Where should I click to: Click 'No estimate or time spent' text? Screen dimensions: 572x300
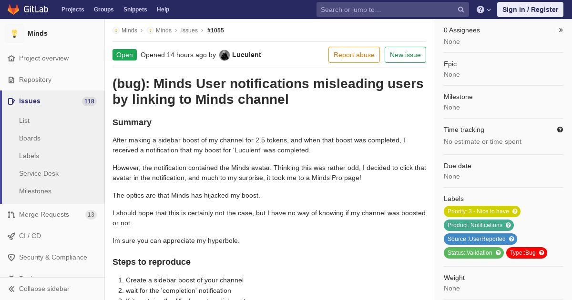click(x=482, y=141)
